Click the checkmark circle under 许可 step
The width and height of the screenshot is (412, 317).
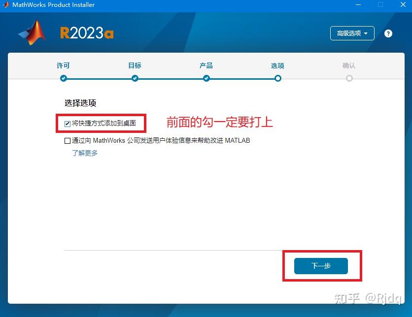click(x=63, y=78)
